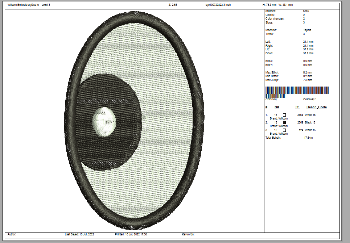Click the multicolor stitch barcode strip
350x243 pixels.
coord(297,91)
